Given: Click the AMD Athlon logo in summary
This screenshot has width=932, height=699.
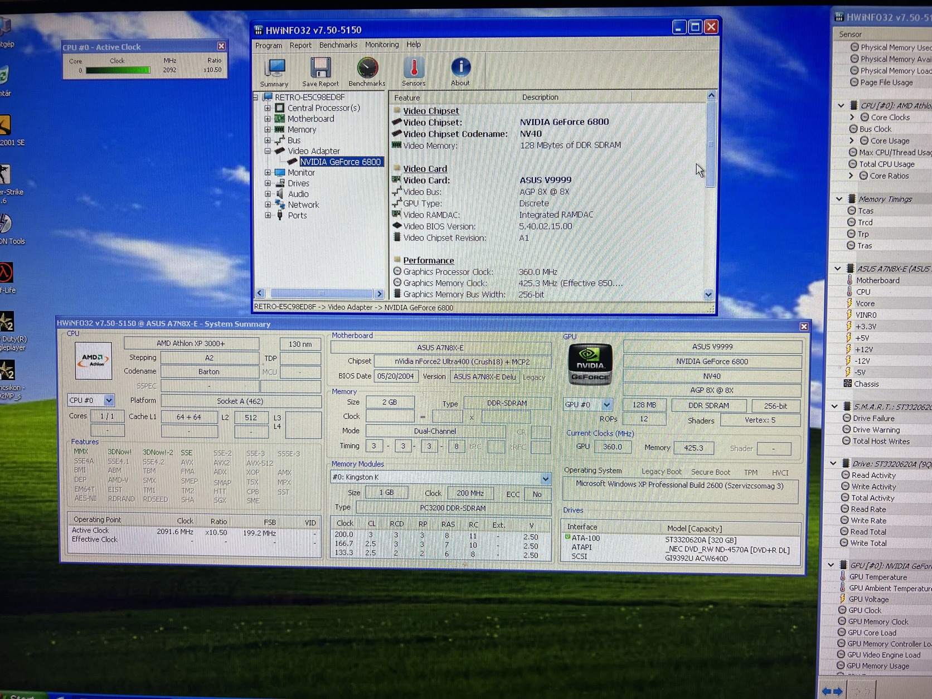Looking at the screenshot, I should tap(93, 361).
